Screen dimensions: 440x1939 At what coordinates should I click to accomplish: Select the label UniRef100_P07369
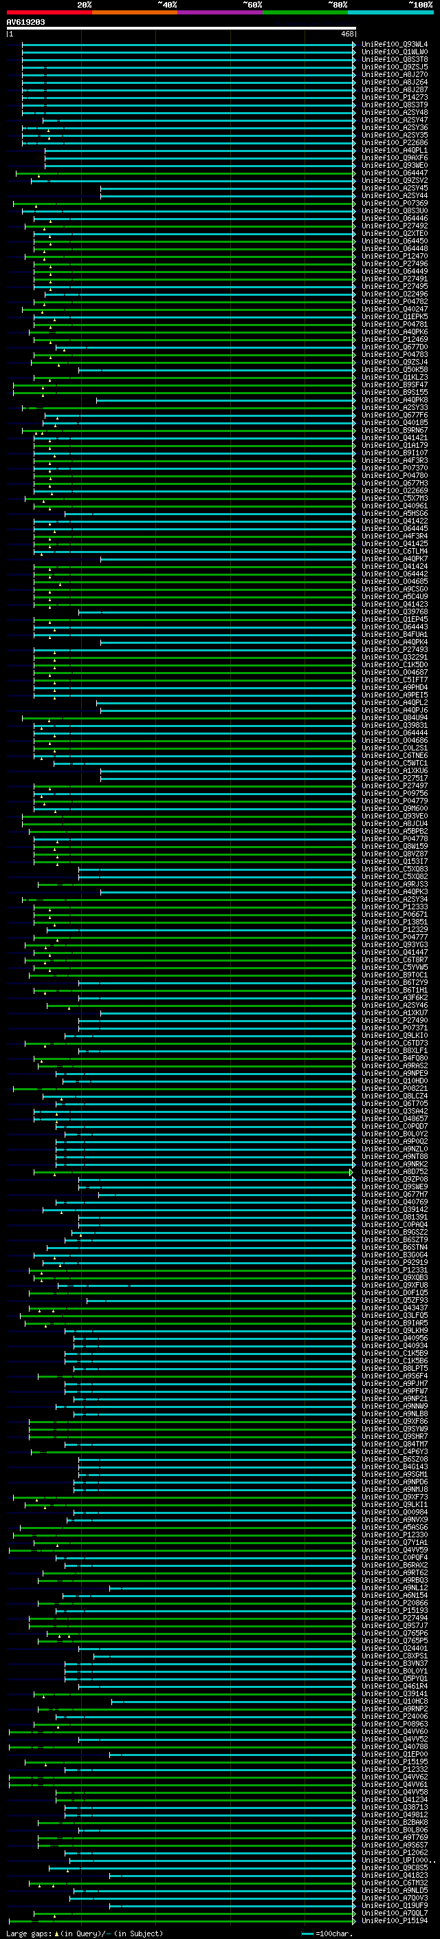click(395, 203)
